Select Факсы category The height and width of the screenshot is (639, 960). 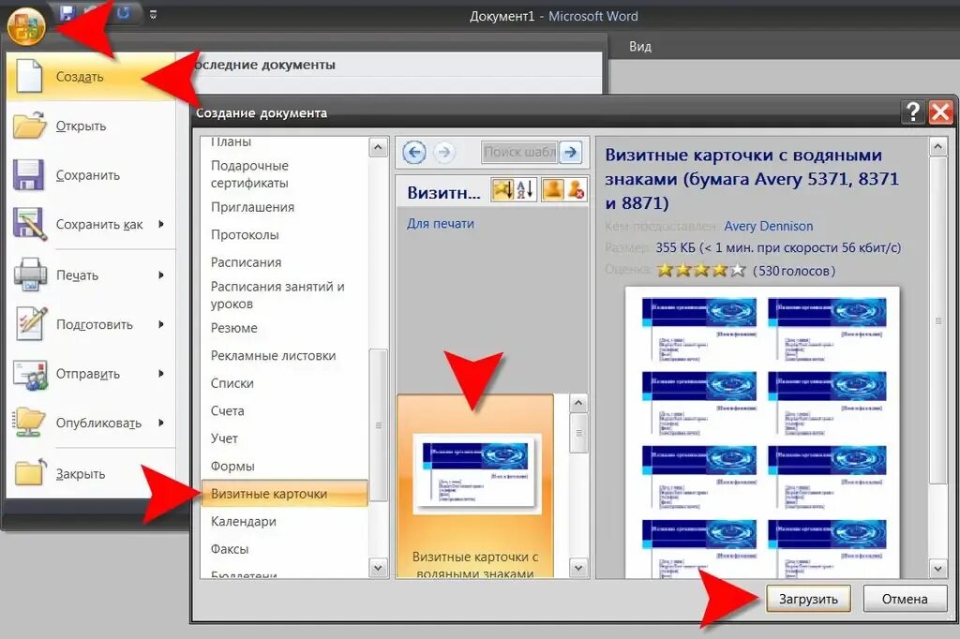click(x=284, y=549)
